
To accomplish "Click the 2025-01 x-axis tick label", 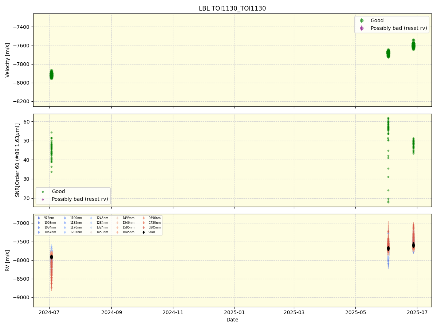I will point(235,312).
